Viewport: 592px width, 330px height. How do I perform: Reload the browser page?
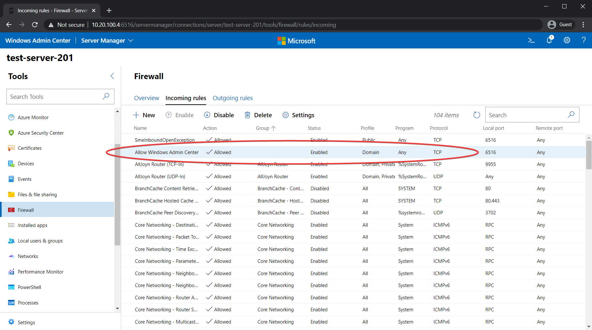(x=35, y=25)
